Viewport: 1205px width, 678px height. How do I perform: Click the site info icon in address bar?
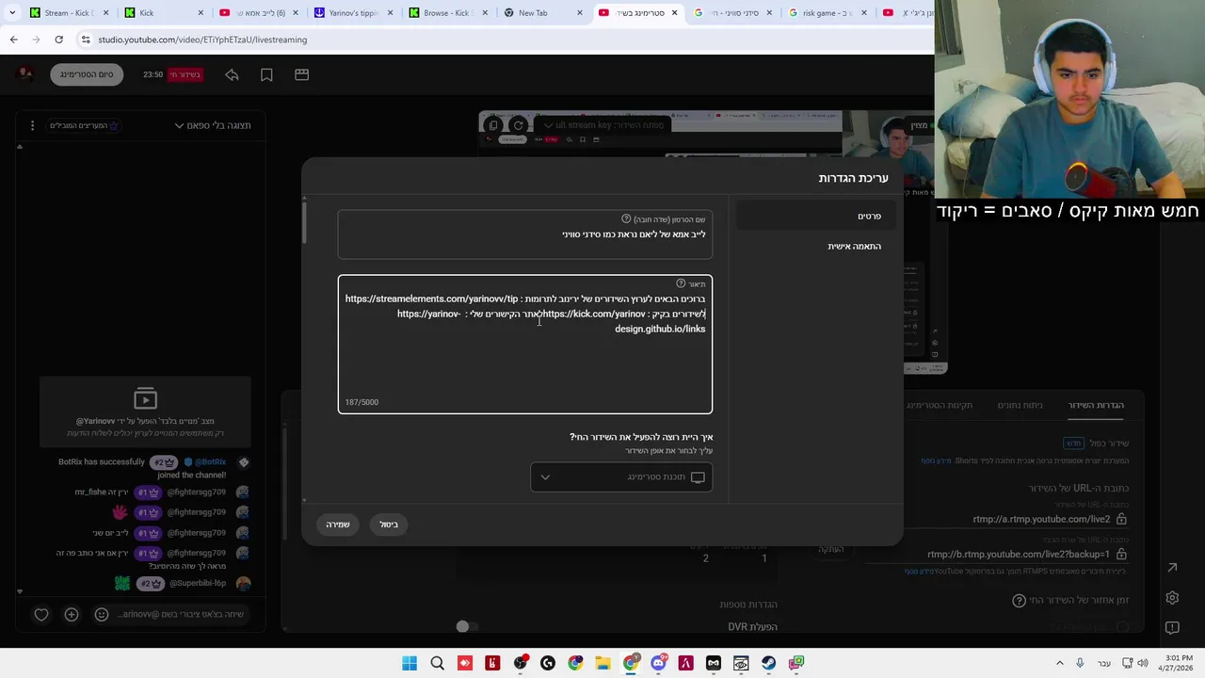(86, 40)
